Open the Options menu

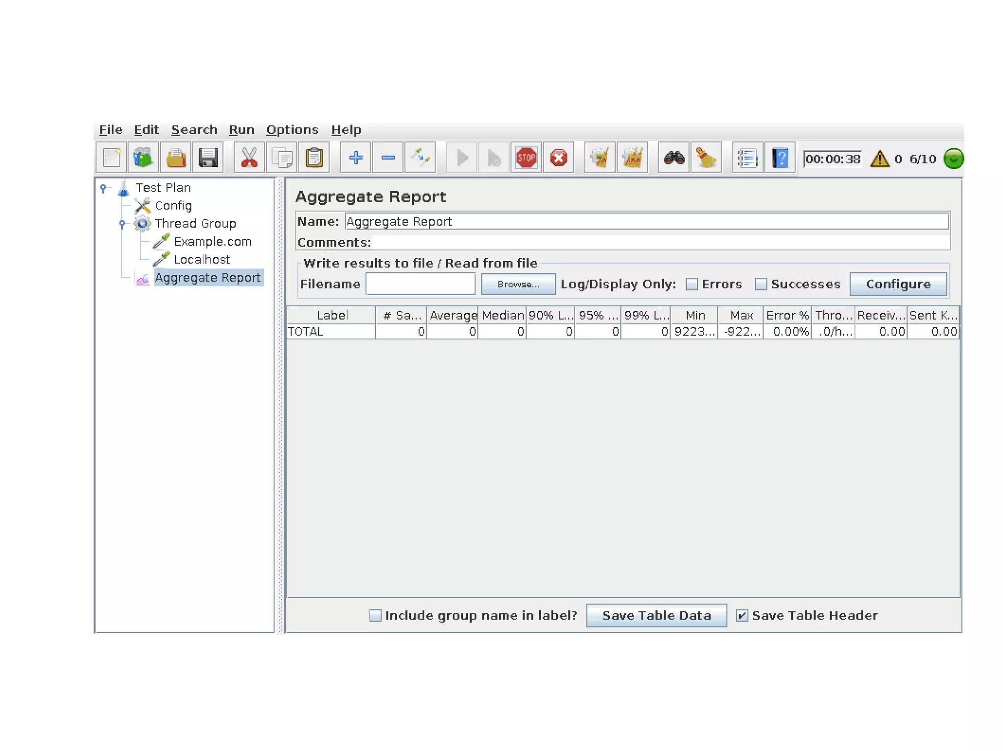(x=292, y=130)
